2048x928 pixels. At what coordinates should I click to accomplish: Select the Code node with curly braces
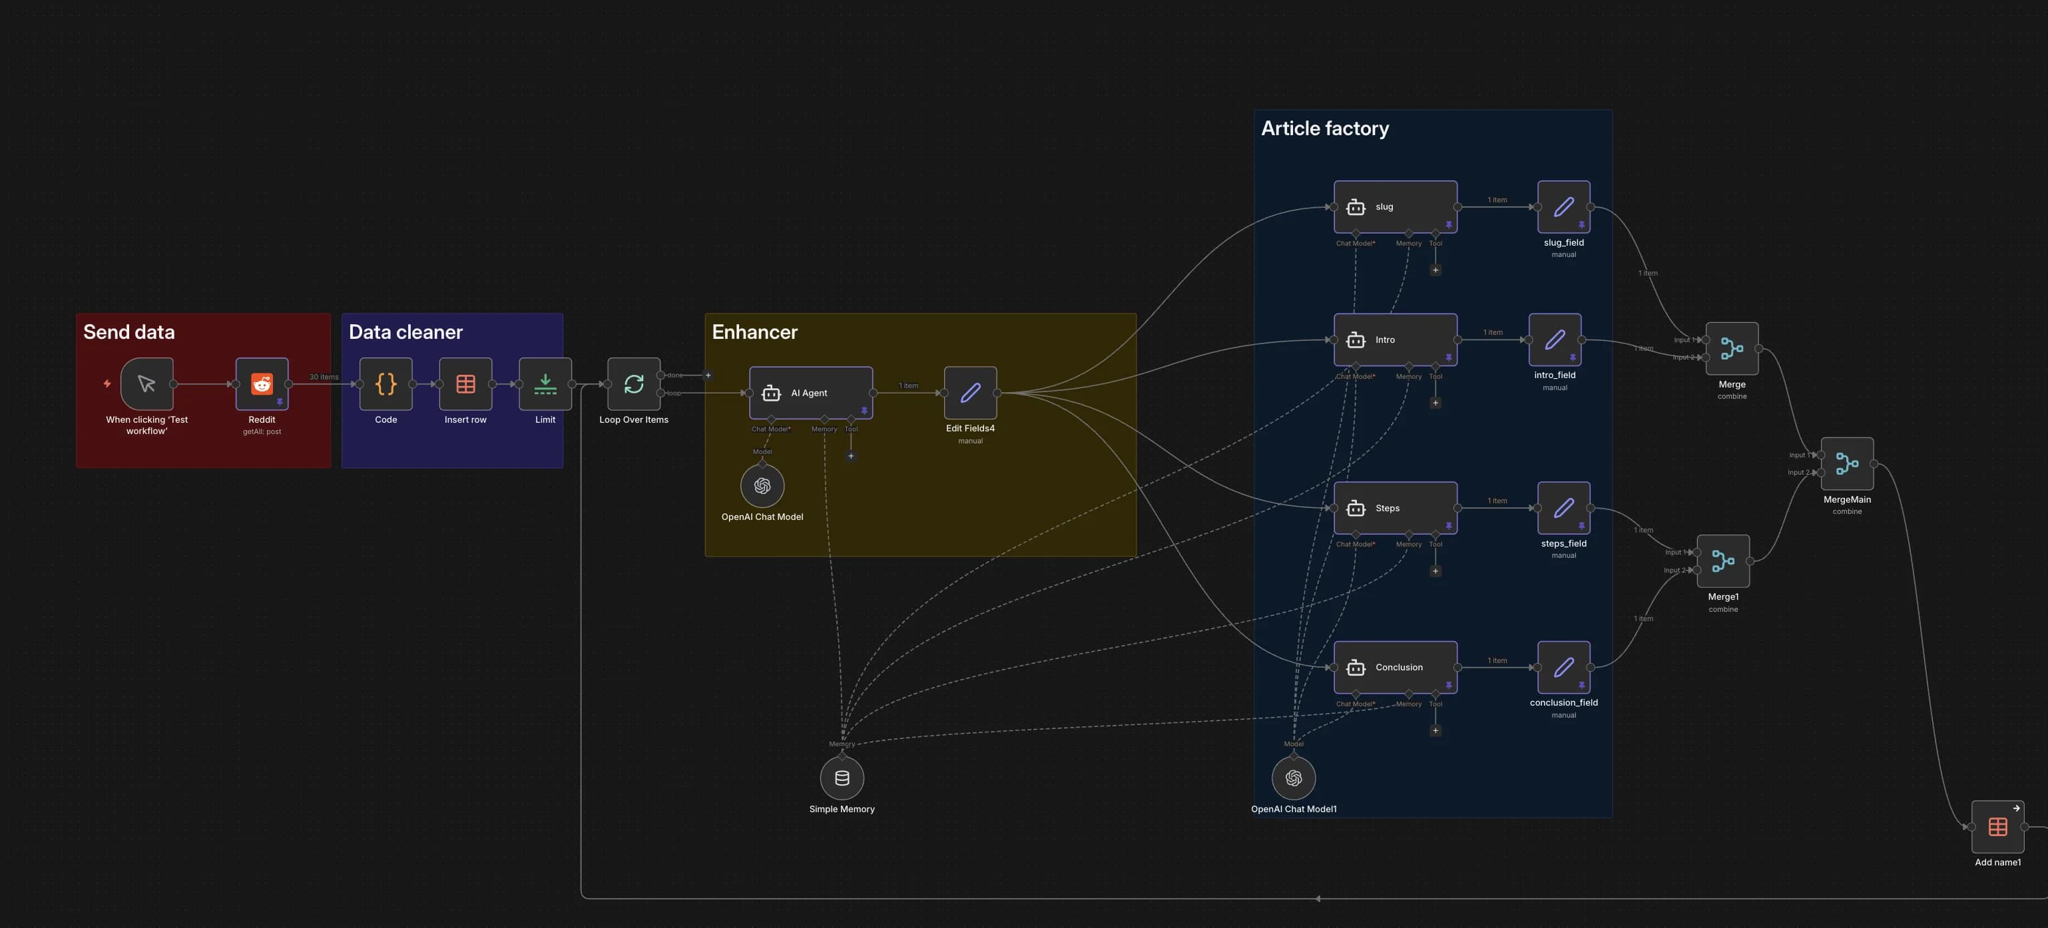click(385, 384)
